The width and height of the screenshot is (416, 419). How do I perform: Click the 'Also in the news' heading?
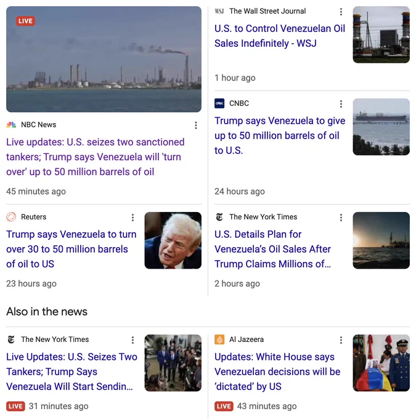[x=47, y=312]
